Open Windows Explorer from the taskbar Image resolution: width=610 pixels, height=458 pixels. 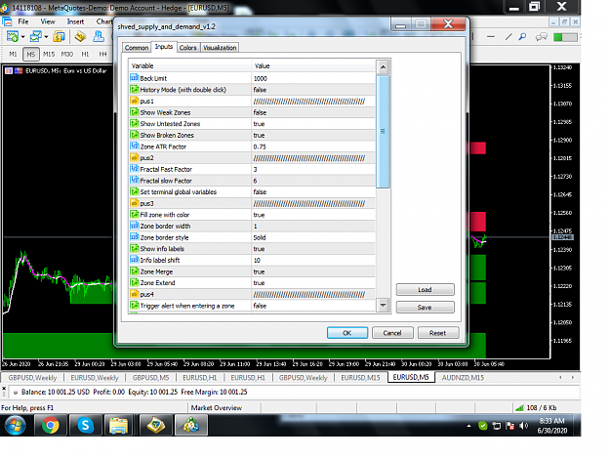(118, 425)
